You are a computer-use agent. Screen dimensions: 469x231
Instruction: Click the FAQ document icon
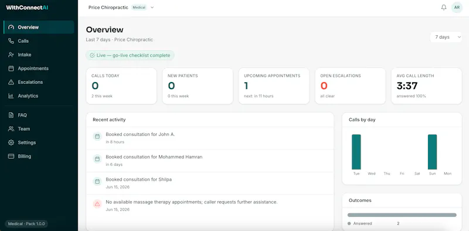coord(11,115)
